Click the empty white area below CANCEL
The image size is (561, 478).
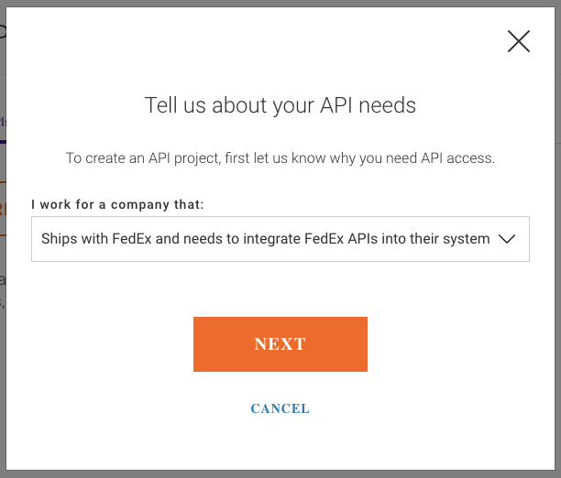point(280,443)
